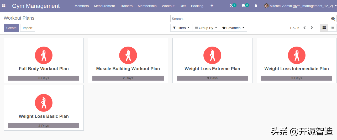The width and height of the screenshot is (337, 140).
Task: Switch to list view
Action: [x=332, y=28]
